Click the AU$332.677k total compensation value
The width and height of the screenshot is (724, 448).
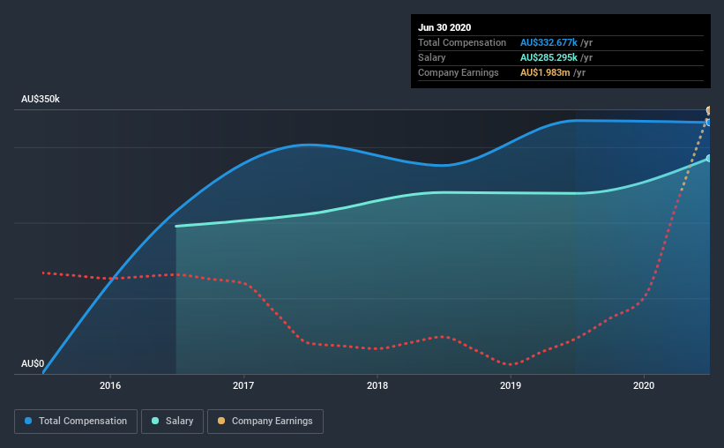(x=549, y=42)
